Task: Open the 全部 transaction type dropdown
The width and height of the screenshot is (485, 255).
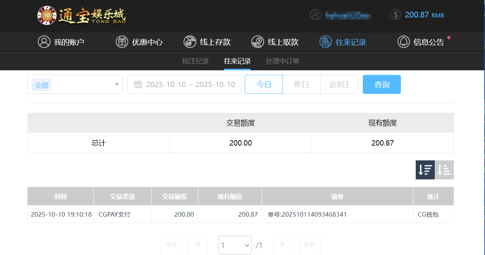Action: tap(75, 84)
